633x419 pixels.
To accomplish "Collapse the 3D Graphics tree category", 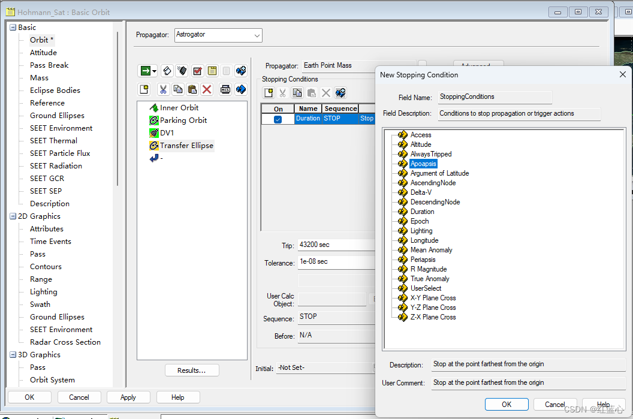I will (x=13, y=355).
